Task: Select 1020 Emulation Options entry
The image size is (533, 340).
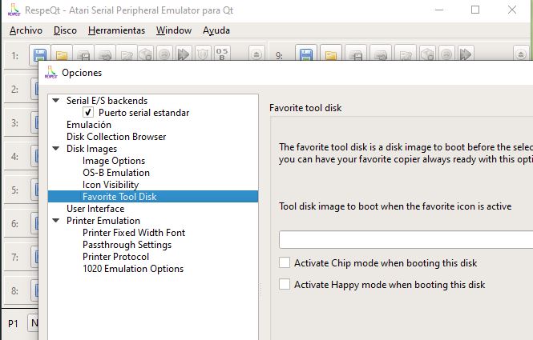Action: point(132,269)
